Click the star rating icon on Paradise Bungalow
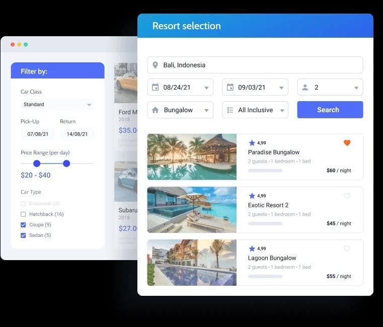Viewport: 383px width, 327px height. 252,143
